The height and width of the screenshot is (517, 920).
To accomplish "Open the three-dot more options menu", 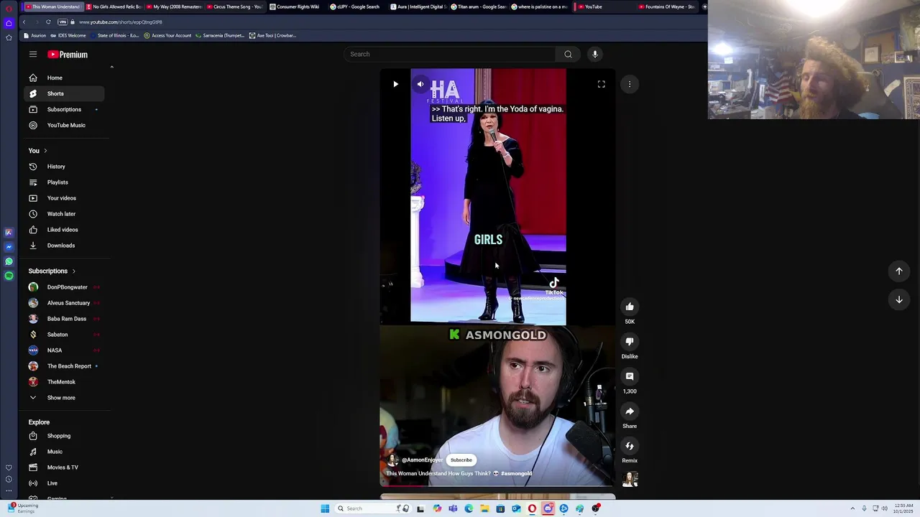I will pos(630,84).
